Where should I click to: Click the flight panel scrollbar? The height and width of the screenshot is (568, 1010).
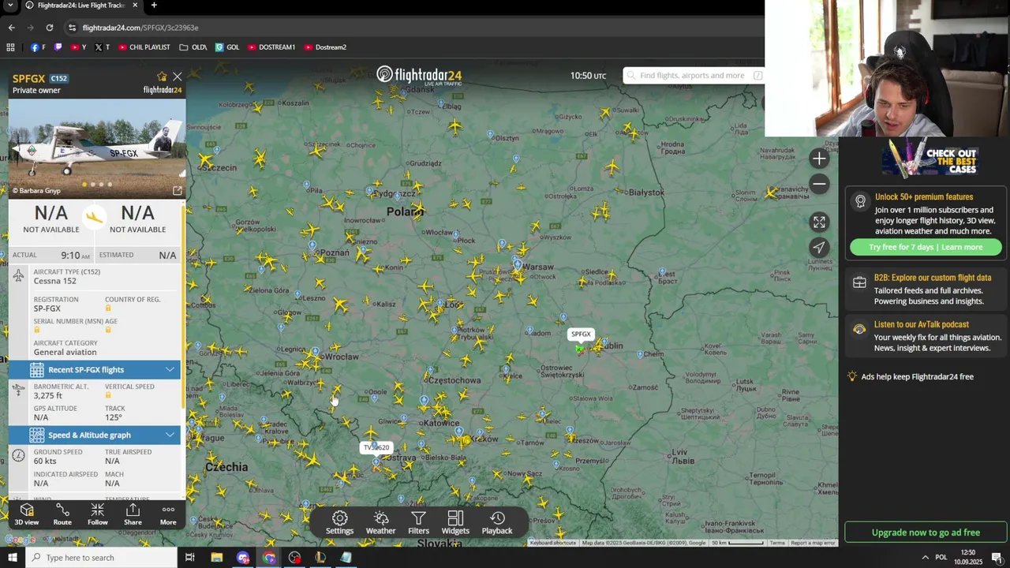point(184,308)
